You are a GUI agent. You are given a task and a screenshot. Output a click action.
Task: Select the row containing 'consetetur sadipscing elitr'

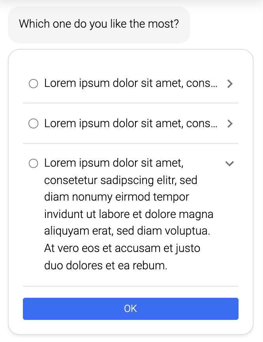coord(121,180)
